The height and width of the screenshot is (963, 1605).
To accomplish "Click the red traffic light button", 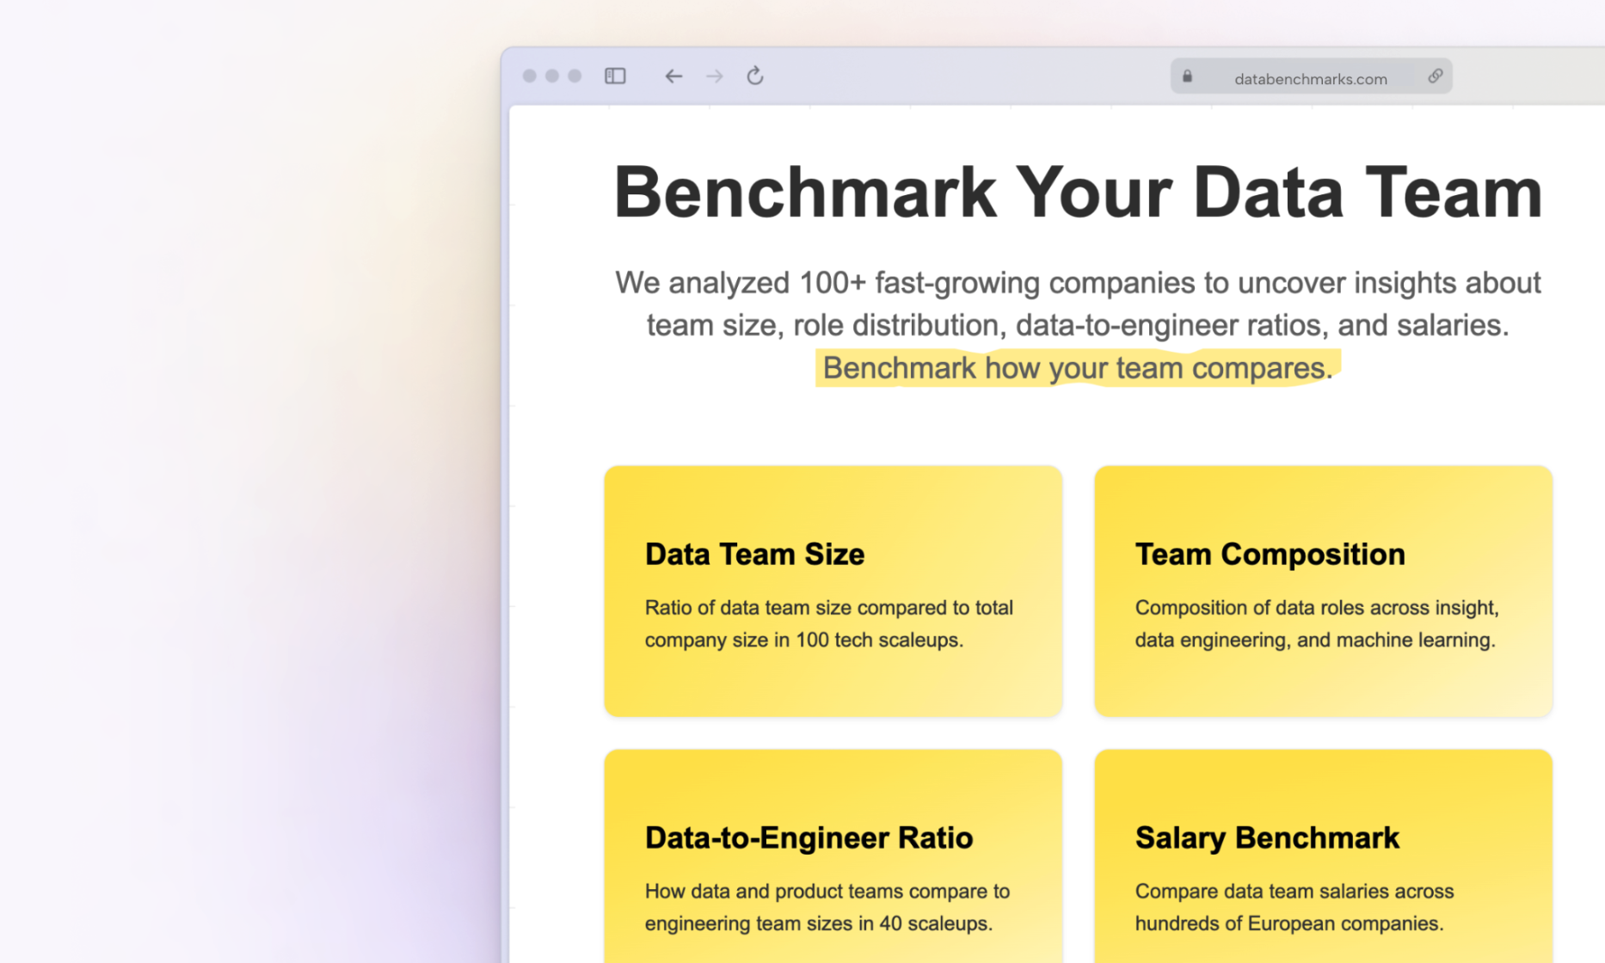I will [529, 76].
